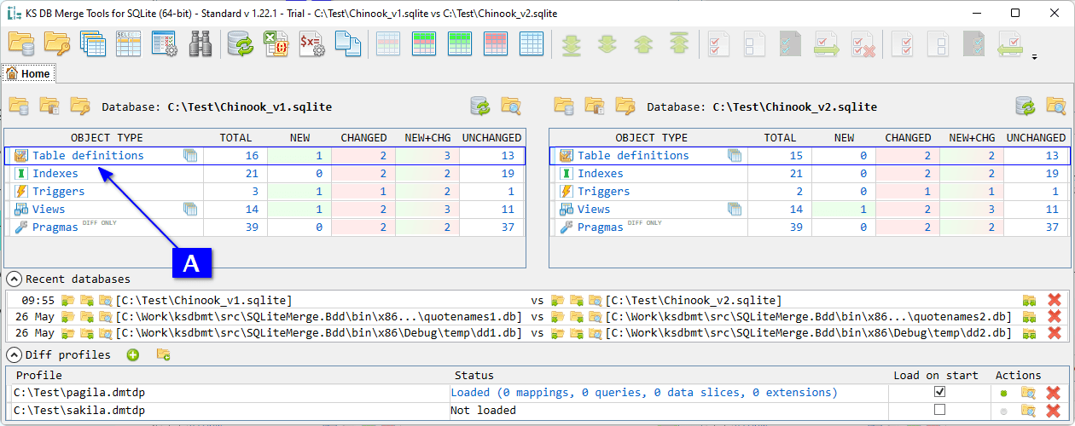Image resolution: width=1075 pixels, height=426 pixels.
Task: Delete the pagila.dmtdp profile
Action: pos(1054,393)
